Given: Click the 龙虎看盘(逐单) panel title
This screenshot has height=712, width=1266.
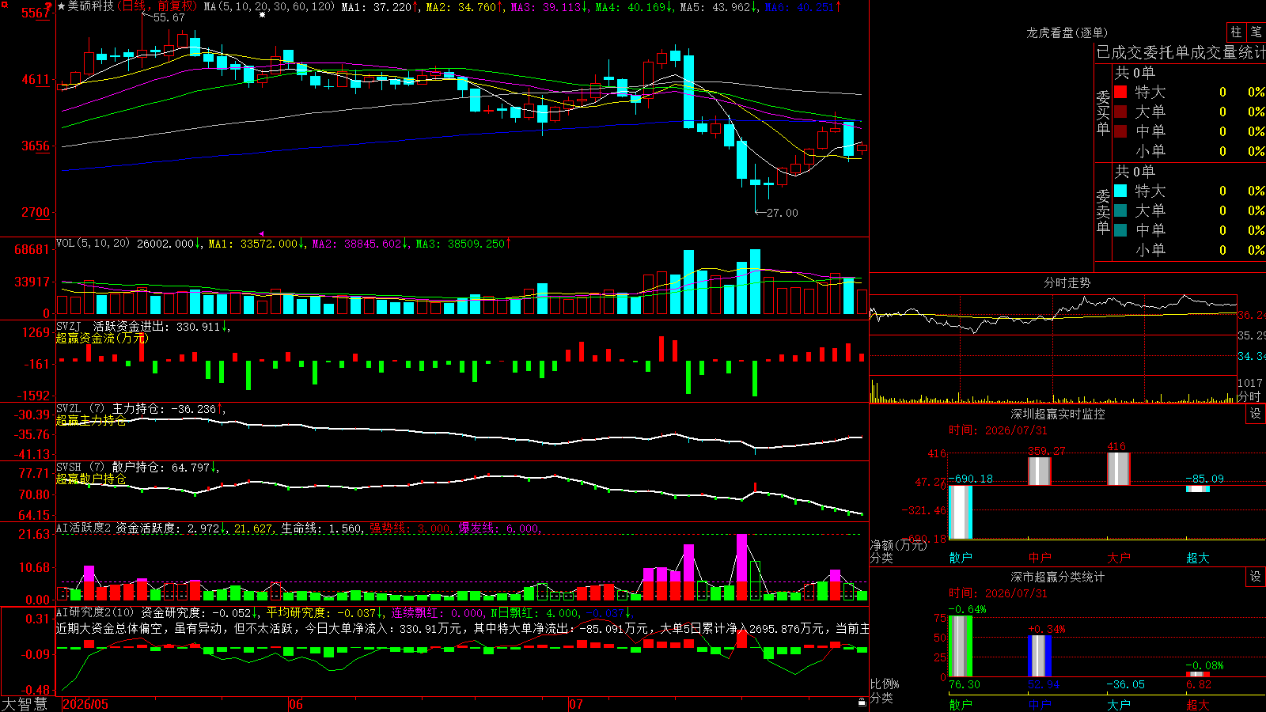Looking at the screenshot, I should 1067,32.
